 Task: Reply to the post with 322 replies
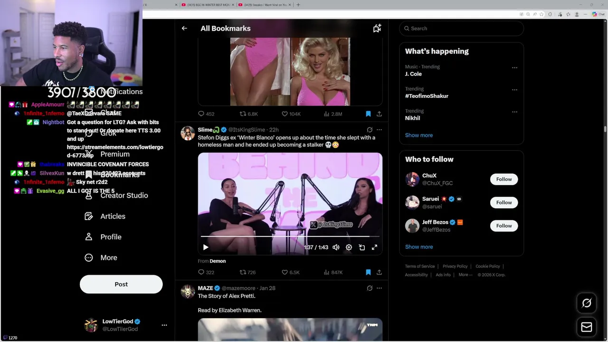[x=206, y=272]
